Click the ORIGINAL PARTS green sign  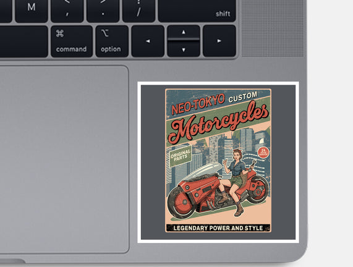tap(181, 156)
